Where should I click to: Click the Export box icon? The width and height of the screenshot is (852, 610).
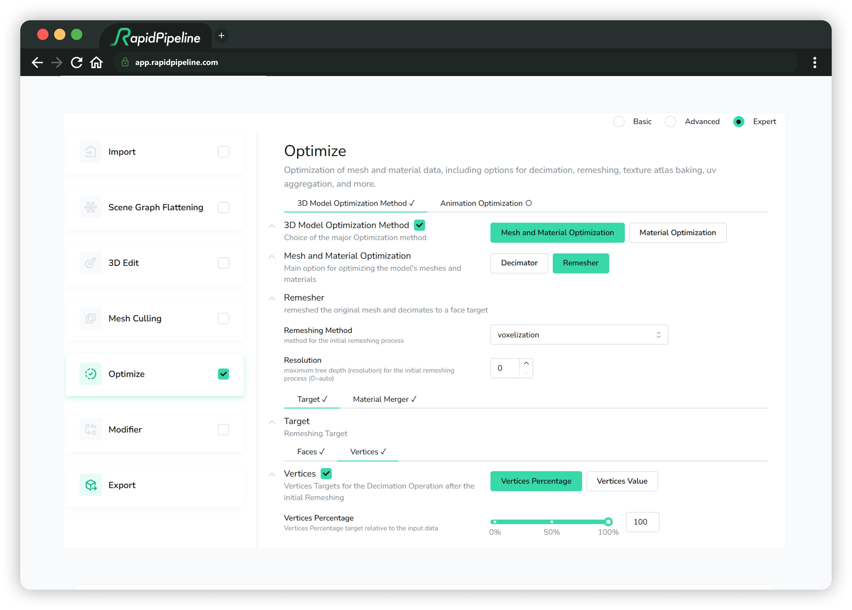pos(90,485)
